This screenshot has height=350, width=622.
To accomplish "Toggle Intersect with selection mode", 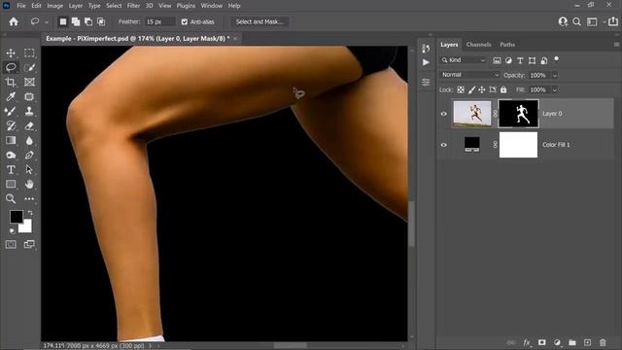I will (101, 21).
